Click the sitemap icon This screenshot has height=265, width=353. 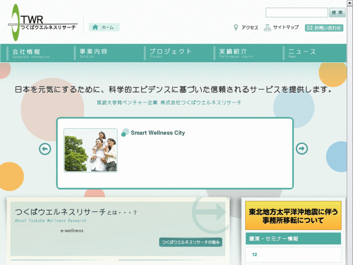pyautogui.click(x=267, y=28)
